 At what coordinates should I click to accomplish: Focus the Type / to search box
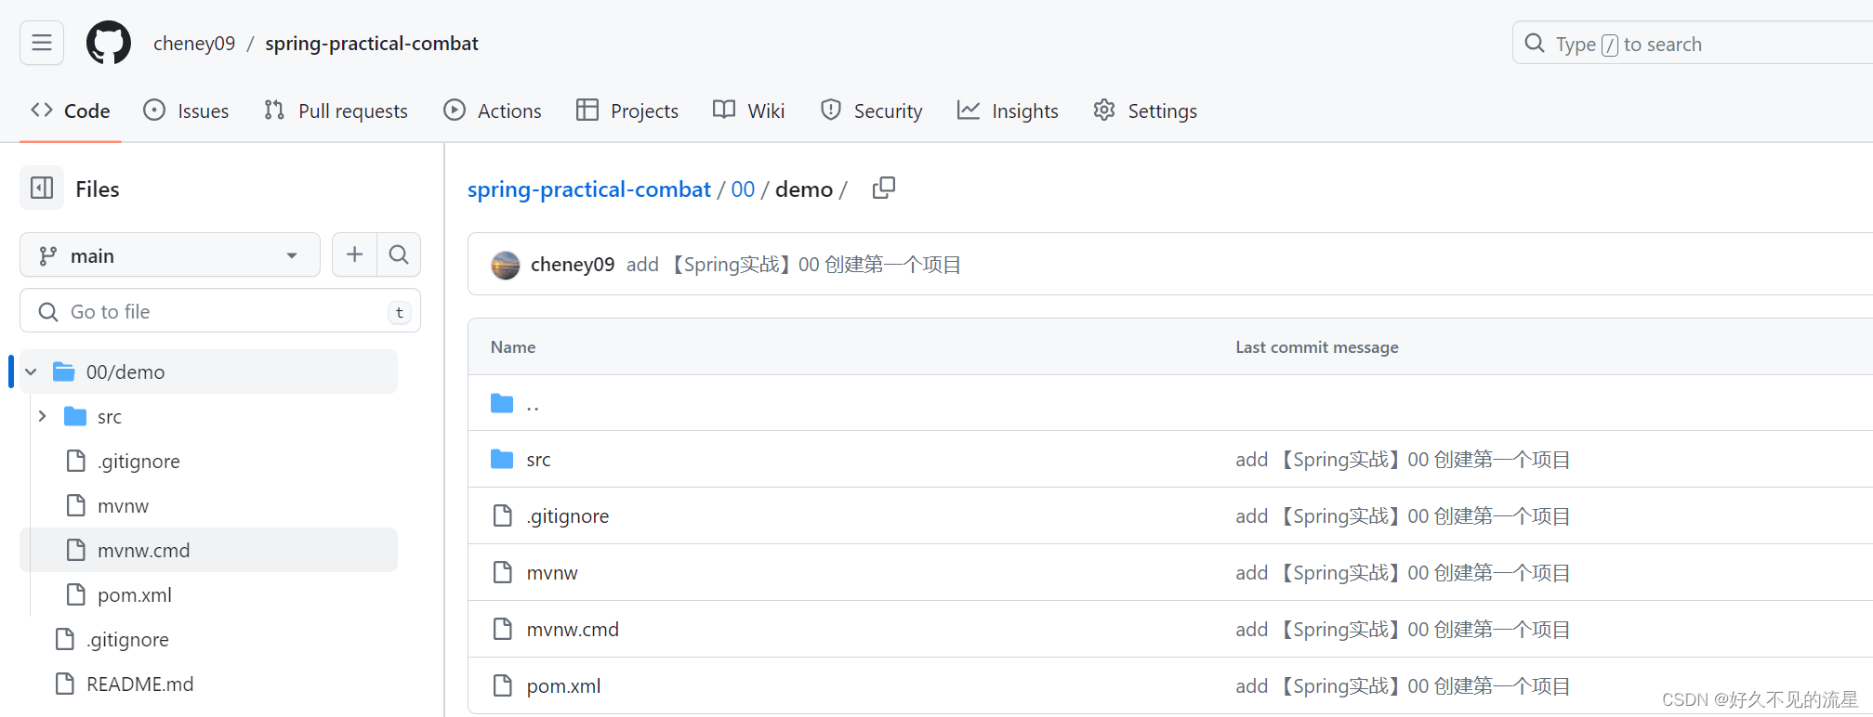click(1692, 44)
